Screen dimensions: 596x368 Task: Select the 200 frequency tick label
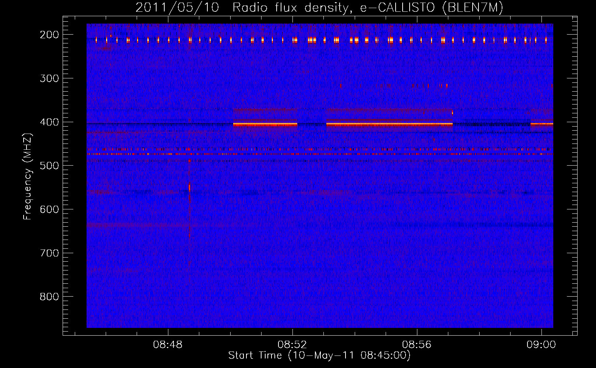click(49, 35)
